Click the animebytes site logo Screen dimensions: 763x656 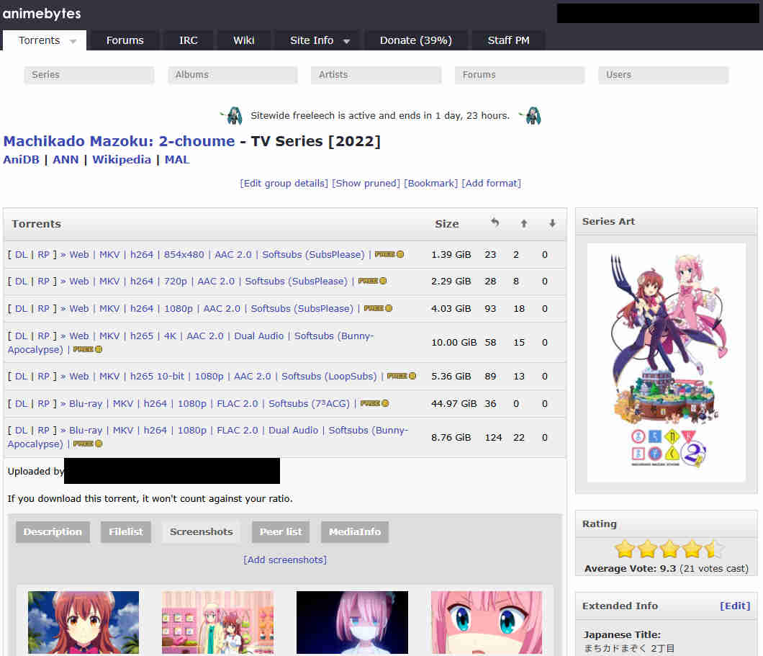point(42,14)
